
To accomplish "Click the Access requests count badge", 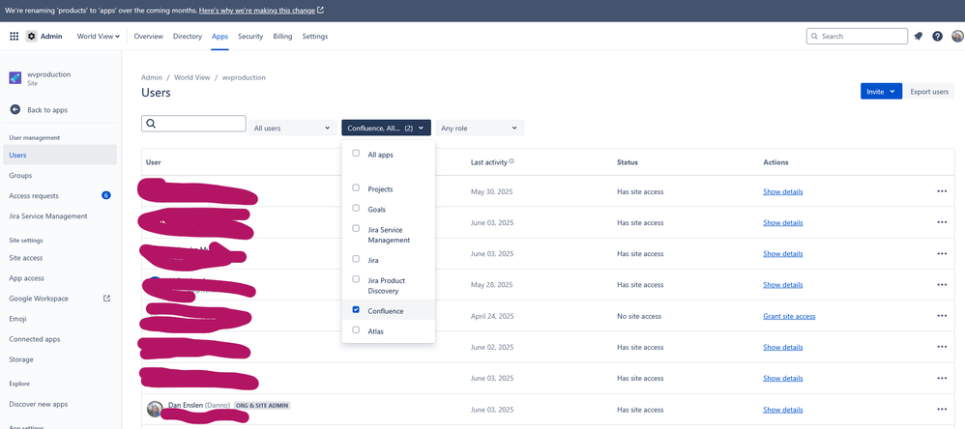I will [105, 195].
